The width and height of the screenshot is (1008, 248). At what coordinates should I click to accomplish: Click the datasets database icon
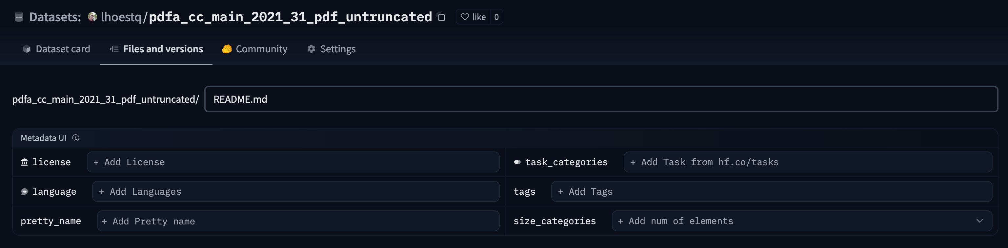click(x=18, y=17)
